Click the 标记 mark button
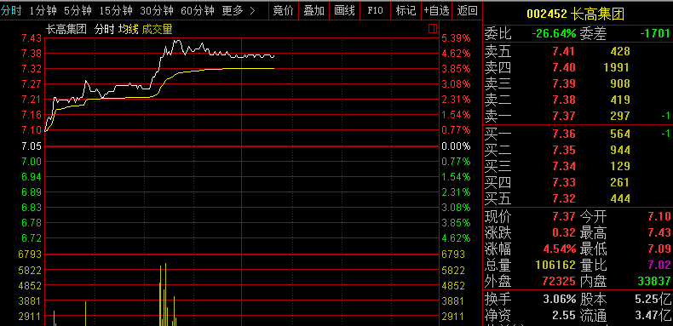 (x=406, y=11)
